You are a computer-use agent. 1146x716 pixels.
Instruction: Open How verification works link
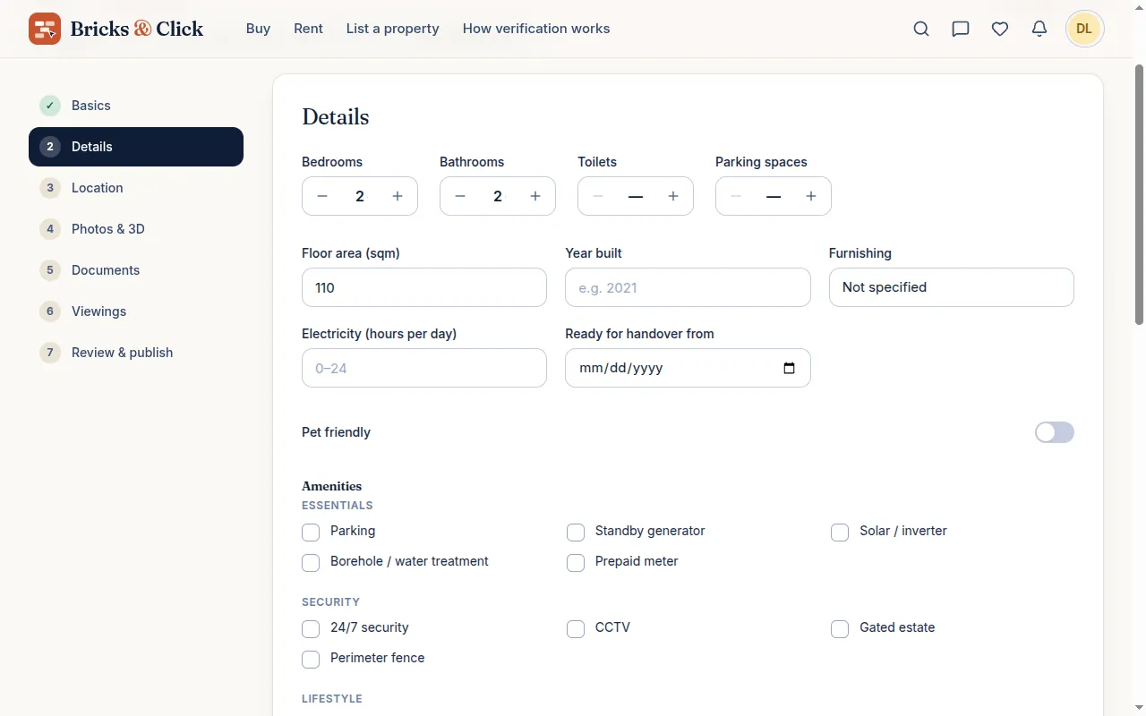pyautogui.click(x=536, y=29)
